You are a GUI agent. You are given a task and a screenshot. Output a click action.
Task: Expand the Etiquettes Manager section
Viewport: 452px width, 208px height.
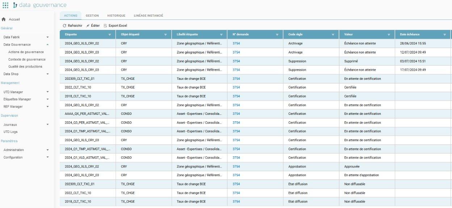pyautogui.click(x=47, y=99)
